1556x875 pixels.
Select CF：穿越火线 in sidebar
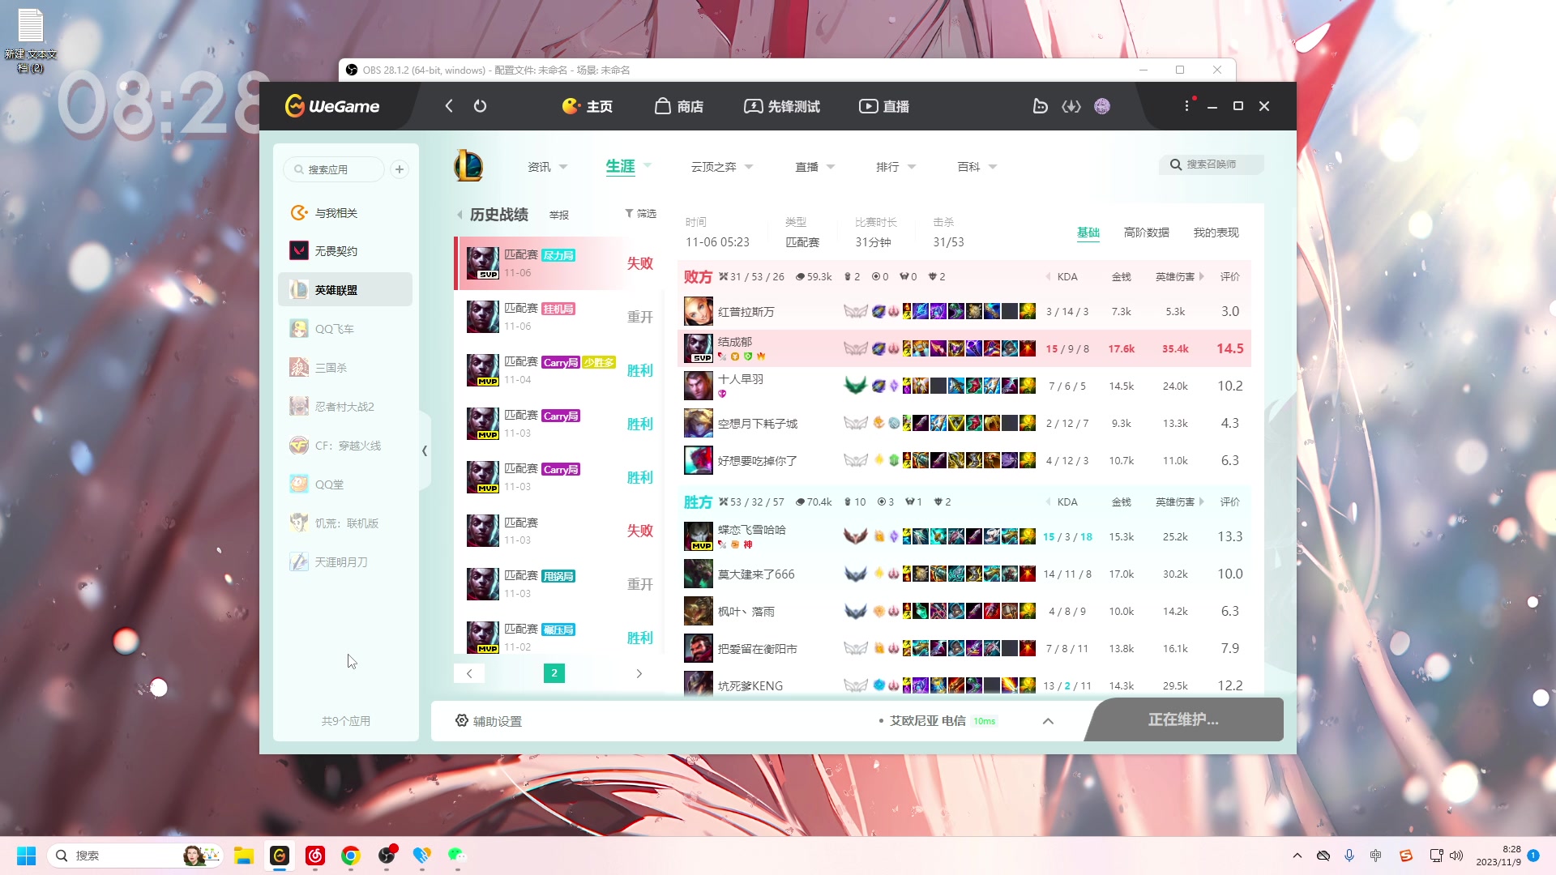[345, 446]
